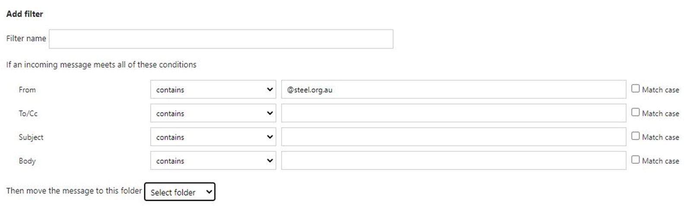Toggle Match case checkbox for Body
This screenshot has width=691, height=206.
pyautogui.click(x=635, y=160)
